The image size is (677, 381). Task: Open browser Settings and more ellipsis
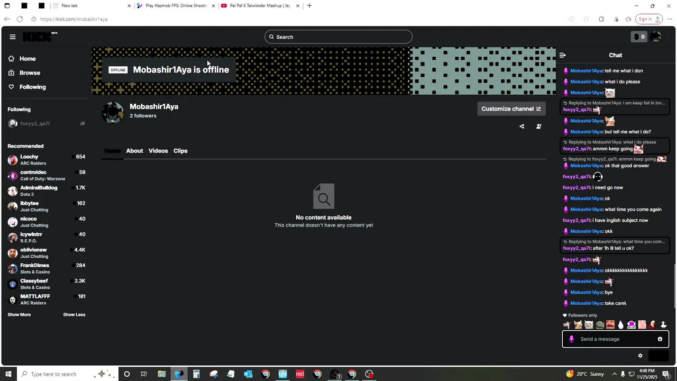[670, 19]
